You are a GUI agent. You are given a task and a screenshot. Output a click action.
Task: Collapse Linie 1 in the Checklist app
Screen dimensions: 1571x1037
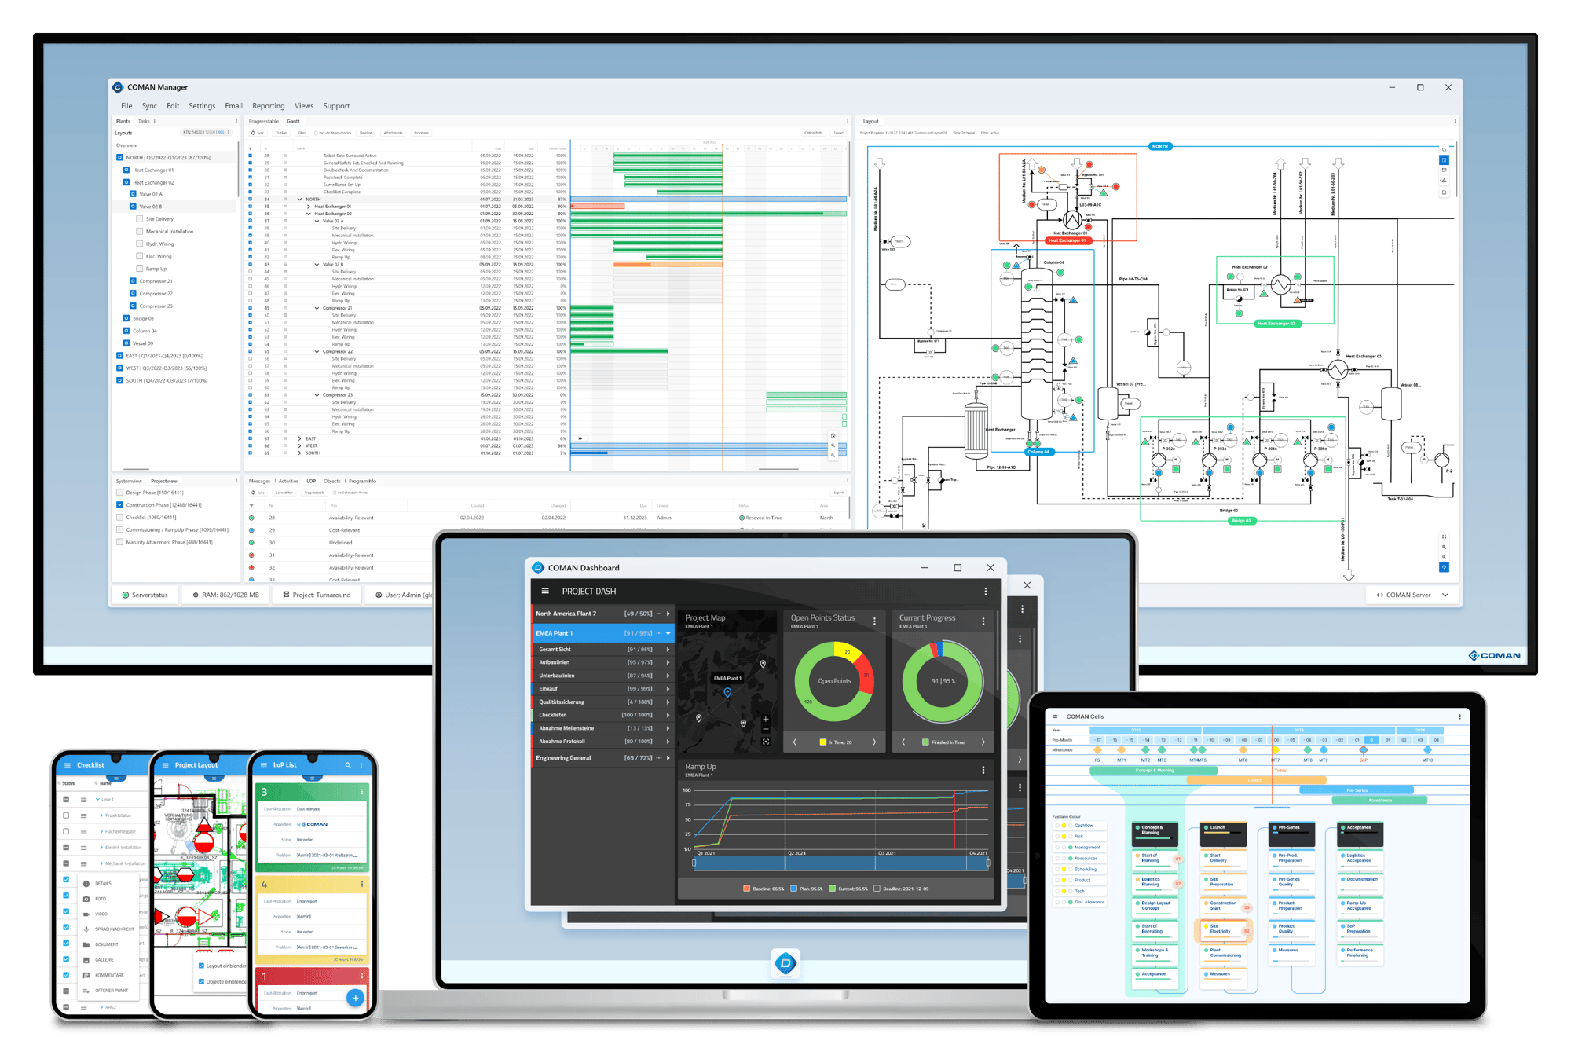pos(97,799)
